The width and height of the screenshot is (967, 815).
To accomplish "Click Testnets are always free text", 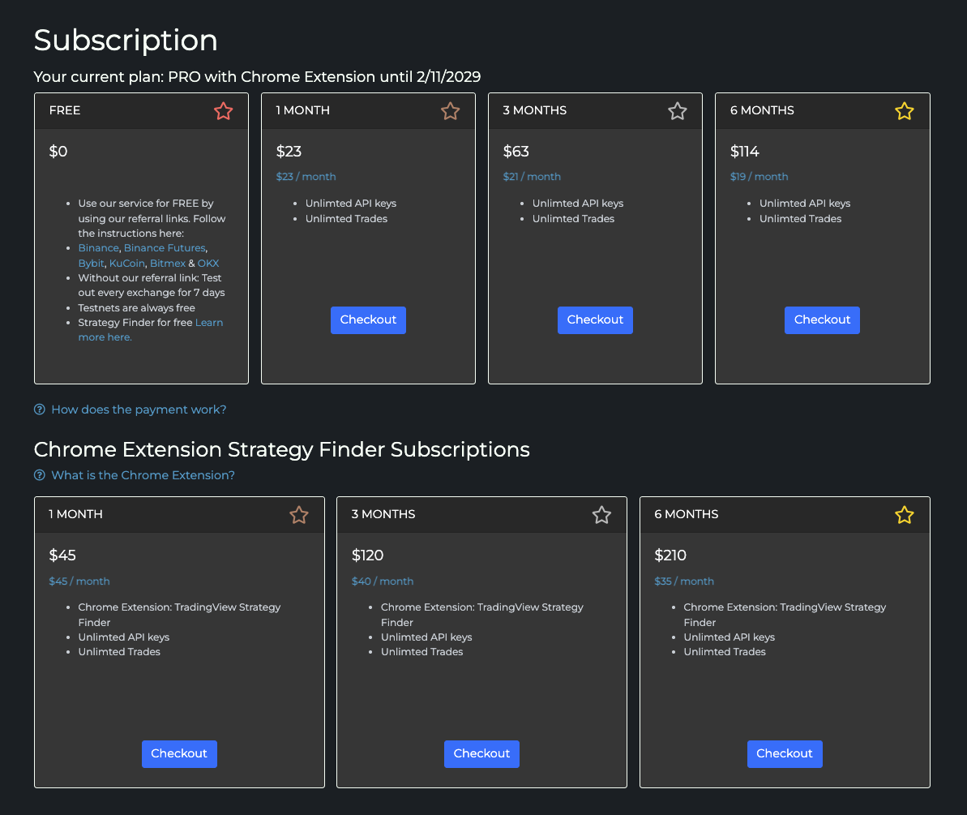I will [x=136, y=308].
